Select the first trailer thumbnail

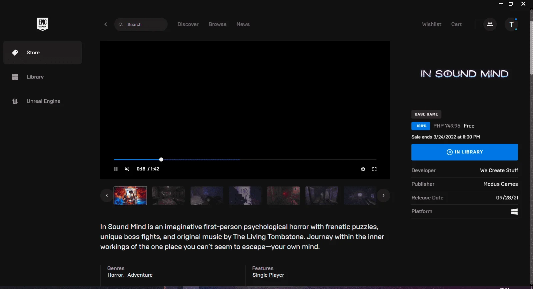click(130, 195)
